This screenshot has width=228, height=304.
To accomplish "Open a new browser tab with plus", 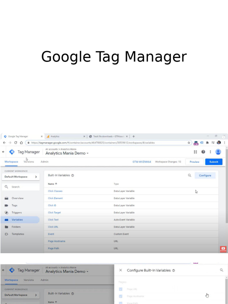I will (133, 136).
